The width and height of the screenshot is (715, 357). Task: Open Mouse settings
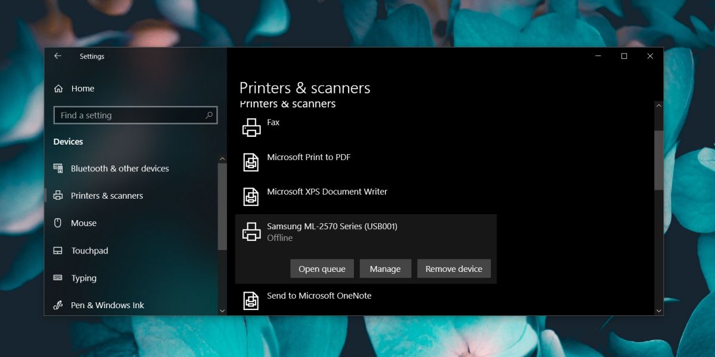click(x=83, y=223)
